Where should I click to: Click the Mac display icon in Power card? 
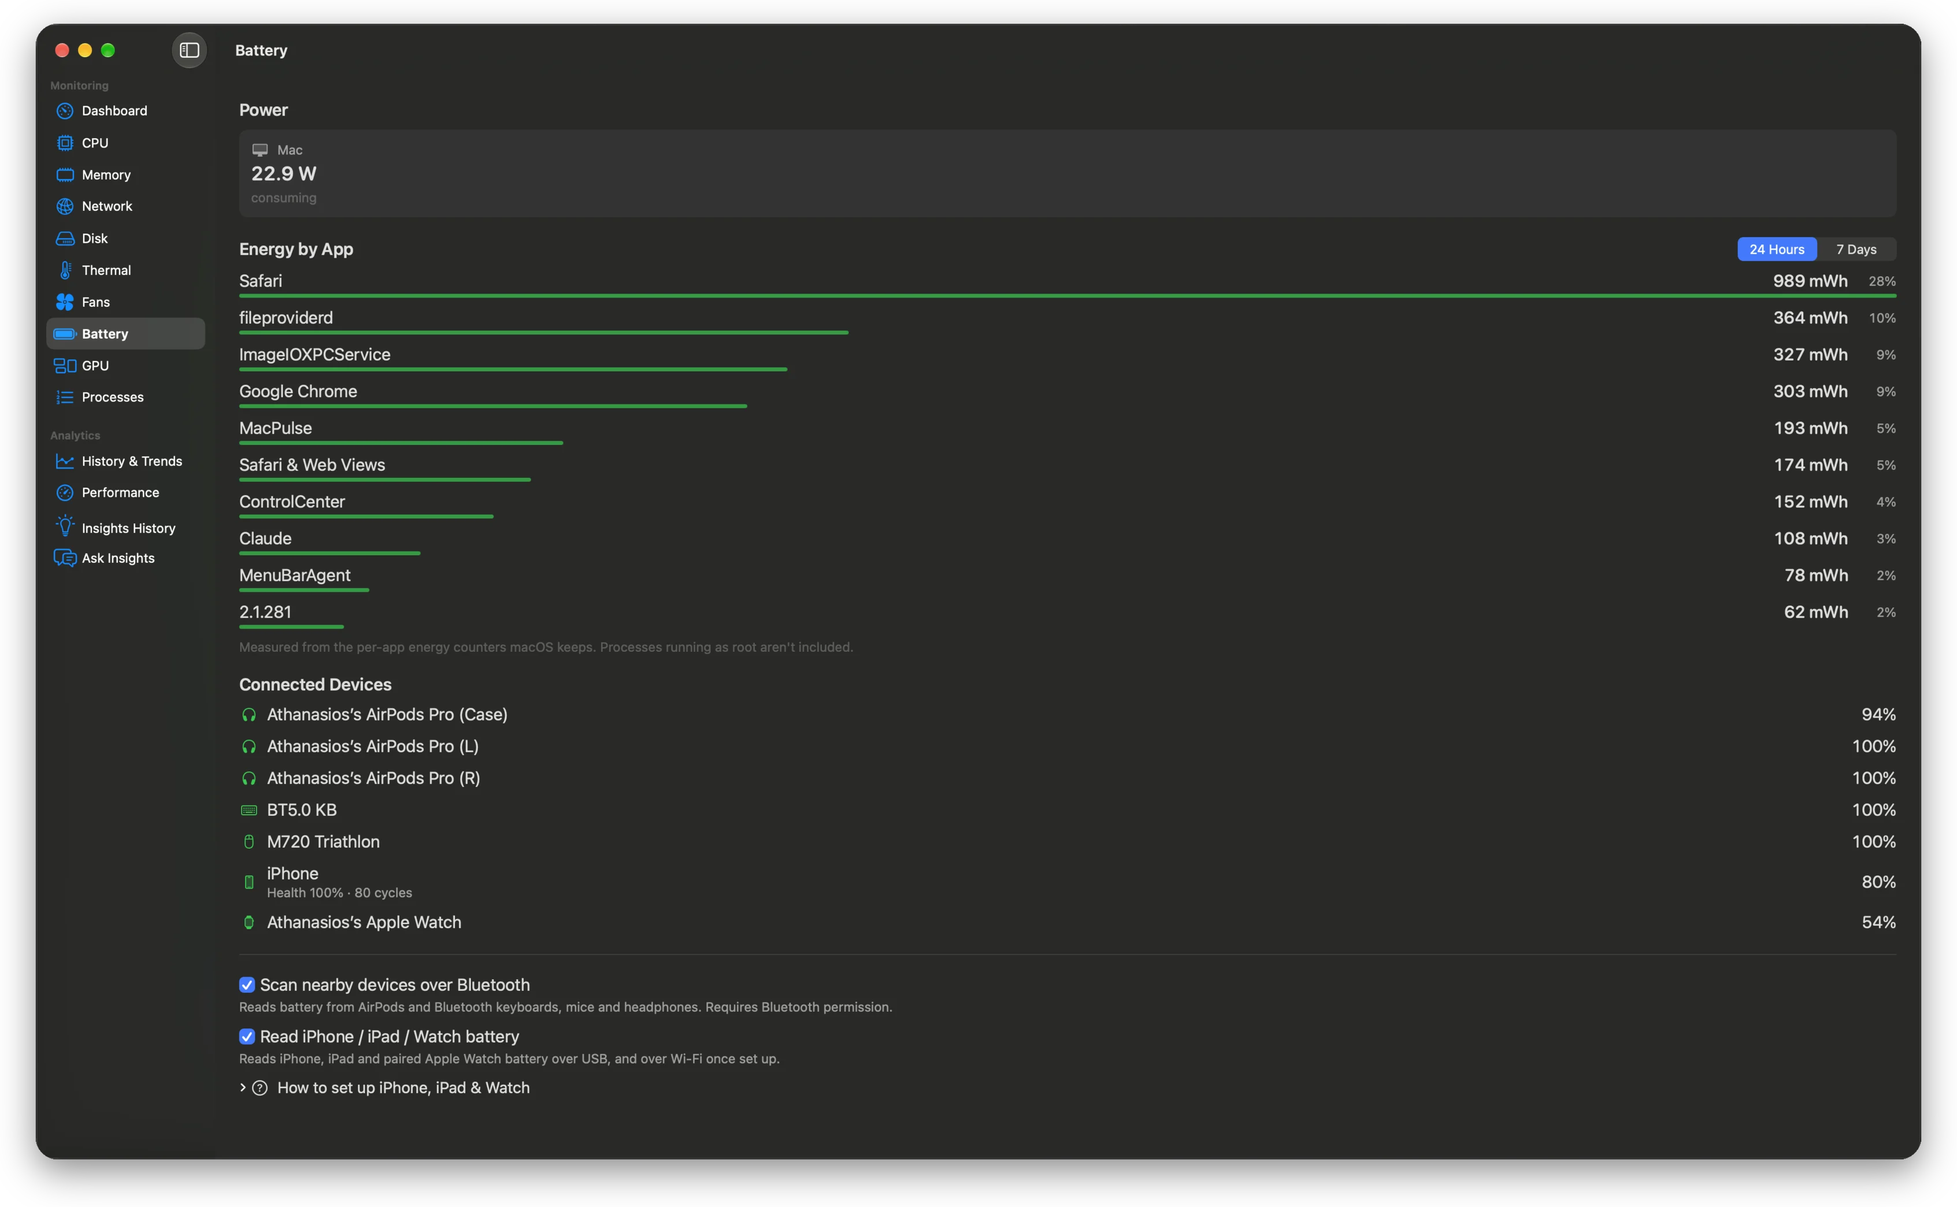[x=260, y=150]
